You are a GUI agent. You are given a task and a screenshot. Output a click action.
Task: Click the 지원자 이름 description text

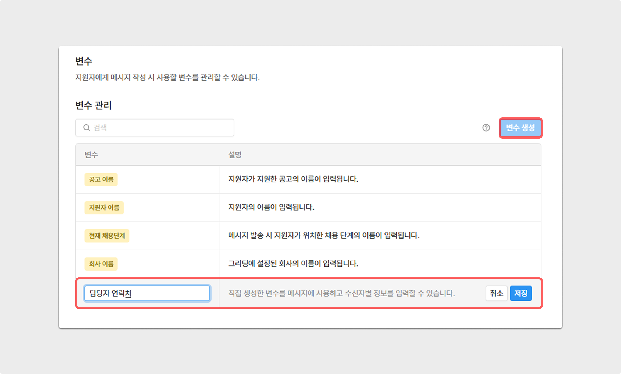(x=271, y=207)
